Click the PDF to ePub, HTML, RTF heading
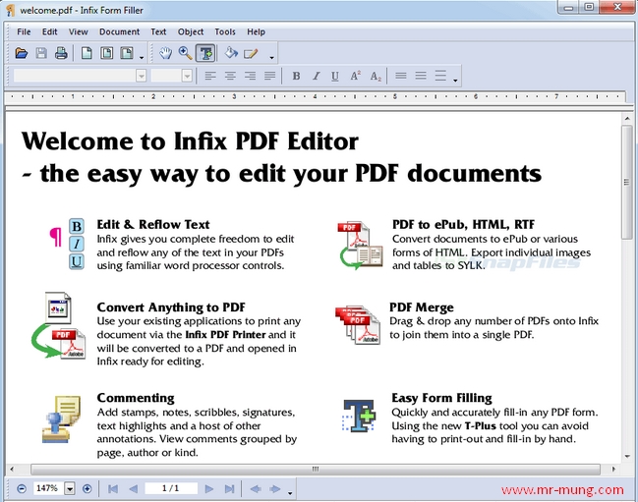 point(463,224)
